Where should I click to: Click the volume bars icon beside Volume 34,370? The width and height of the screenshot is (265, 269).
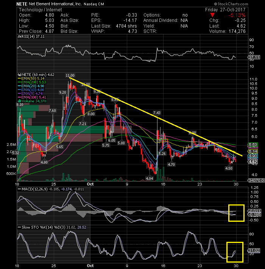19,101
